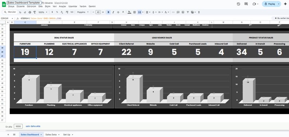Image resolution: width=289 pixels, height=137 pixels.
Task: Redo the last action
Action: coord(25,12)
